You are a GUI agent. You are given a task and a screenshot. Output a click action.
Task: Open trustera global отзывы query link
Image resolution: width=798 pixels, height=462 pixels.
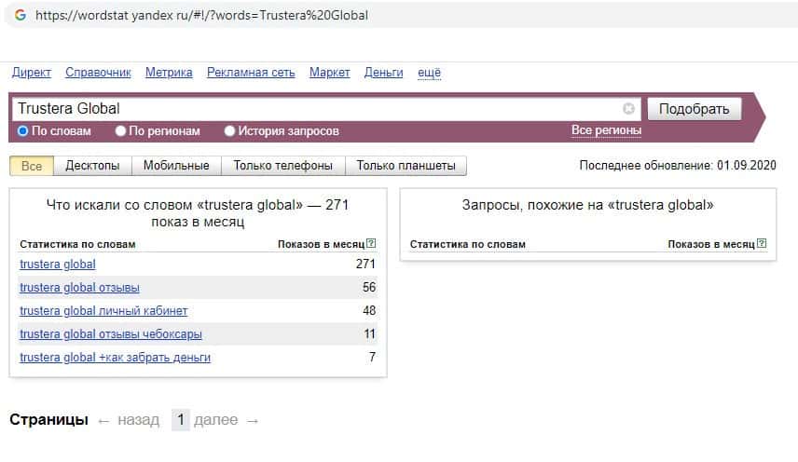click(x=79, y=288)
